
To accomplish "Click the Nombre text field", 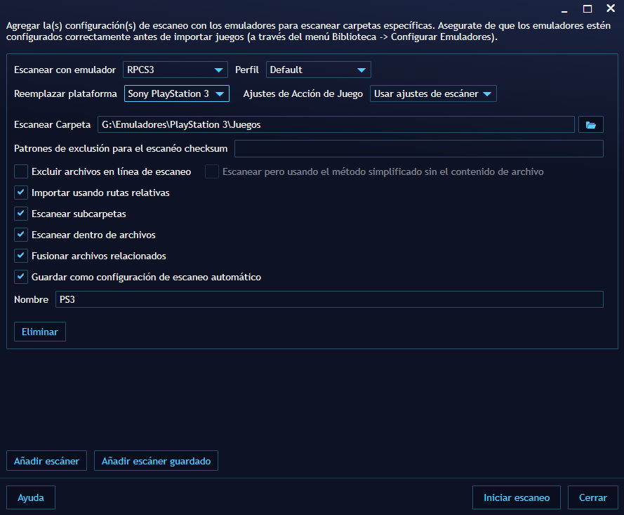I will pyautogui.click(x=328, y=299).
